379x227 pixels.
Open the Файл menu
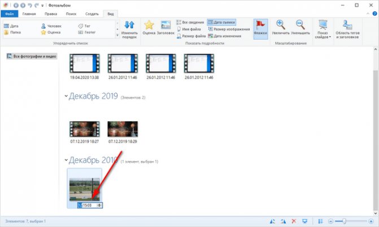(9, 14)
